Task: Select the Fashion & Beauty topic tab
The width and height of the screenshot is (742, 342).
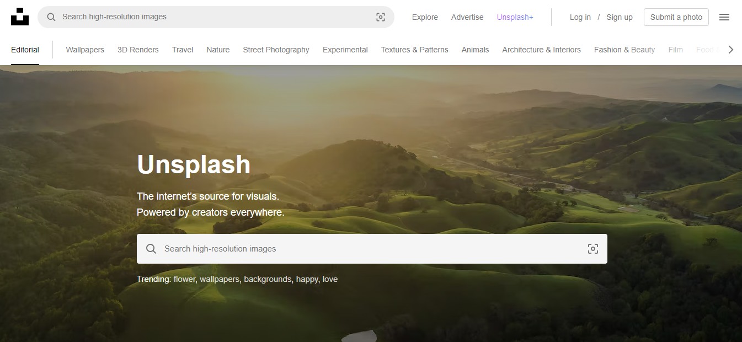Action: pyautogui.click(x=624, y=50)
